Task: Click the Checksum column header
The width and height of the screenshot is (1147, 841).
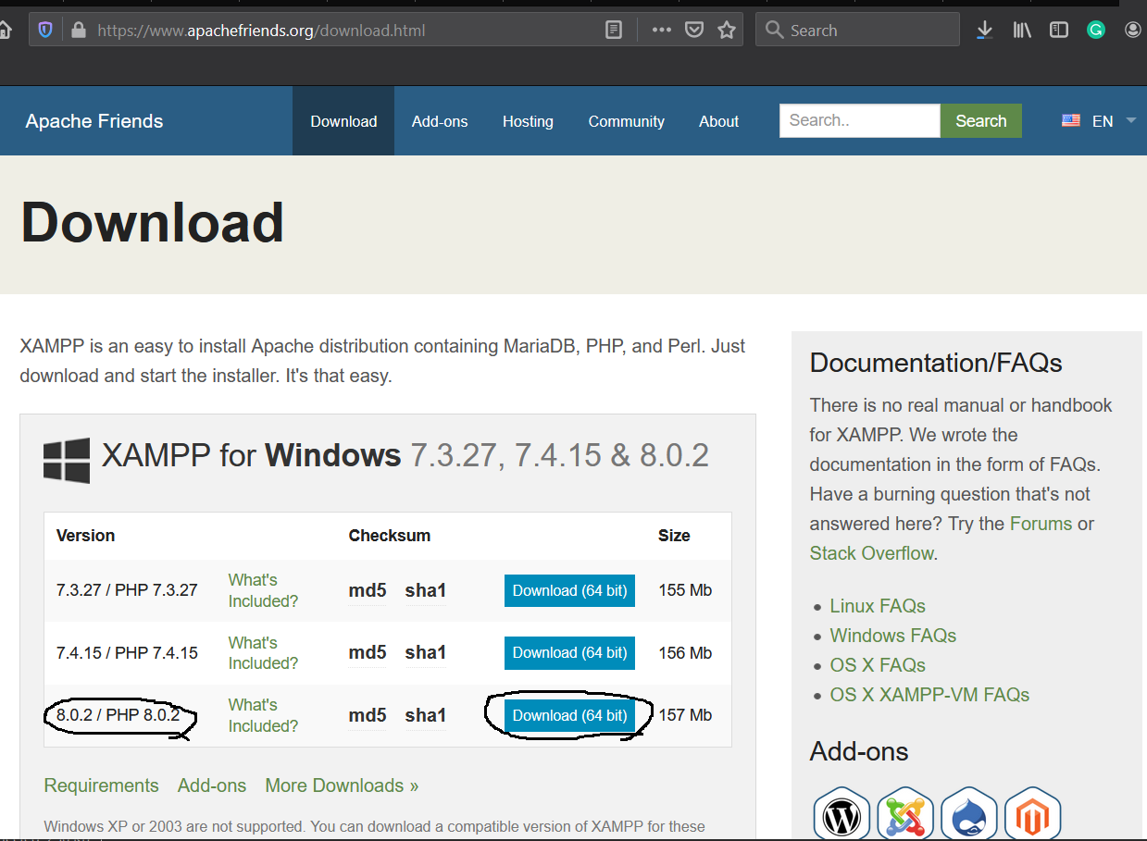Action: [390, 536]
